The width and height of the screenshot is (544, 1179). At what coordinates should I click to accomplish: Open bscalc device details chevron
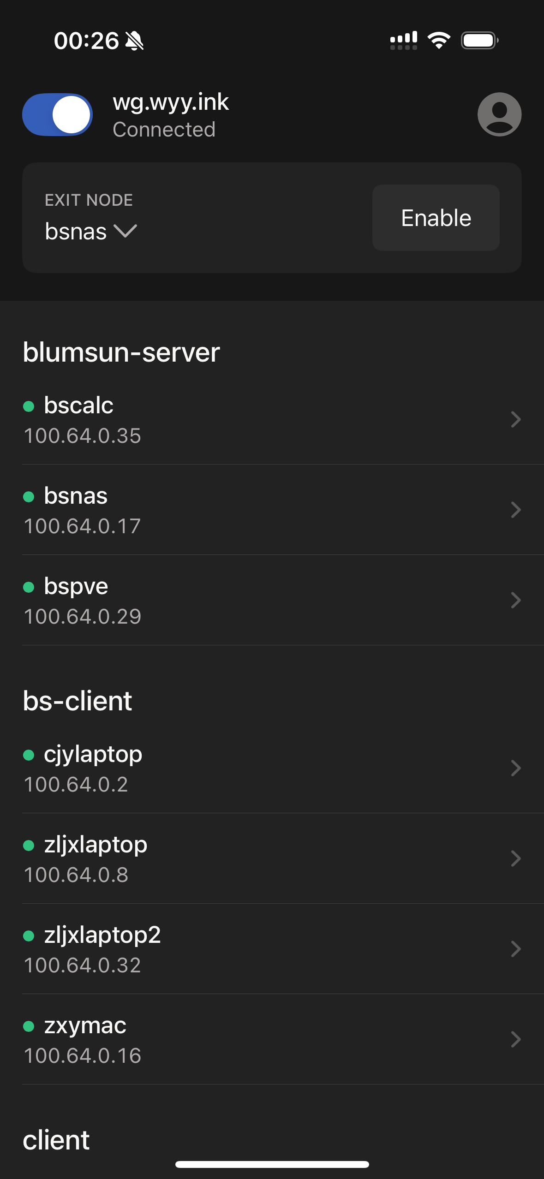pyautogui.click(x=516, y=419)
